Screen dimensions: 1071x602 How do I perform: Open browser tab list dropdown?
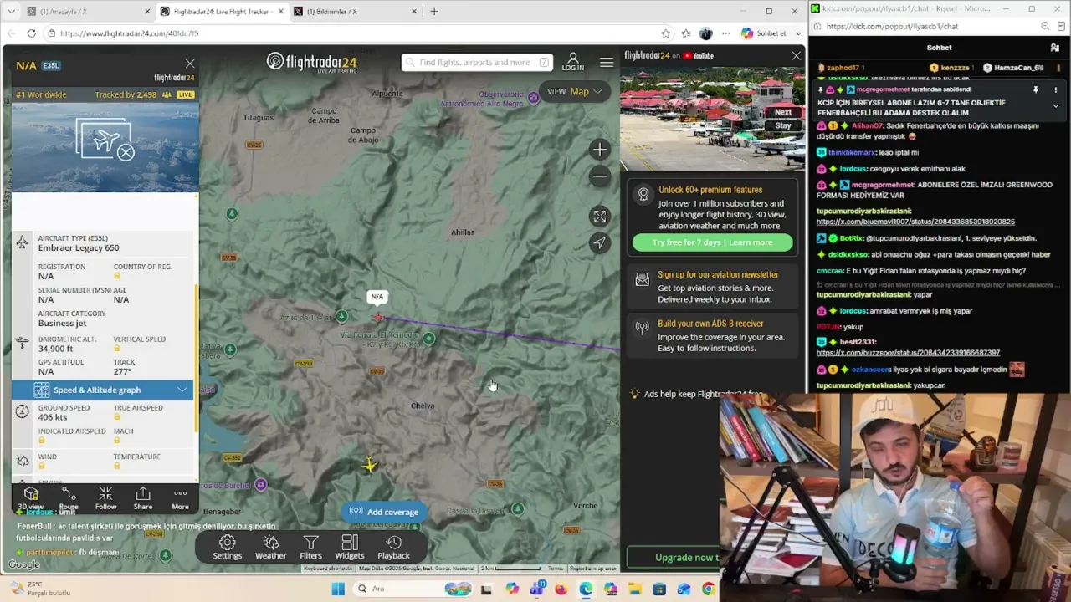pos(11,11)
